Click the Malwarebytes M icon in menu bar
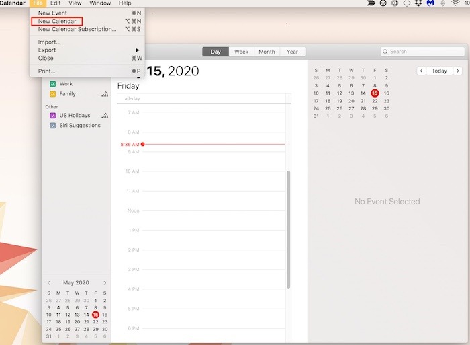Screen dimensions: 470x345 [x=430, y=3]
